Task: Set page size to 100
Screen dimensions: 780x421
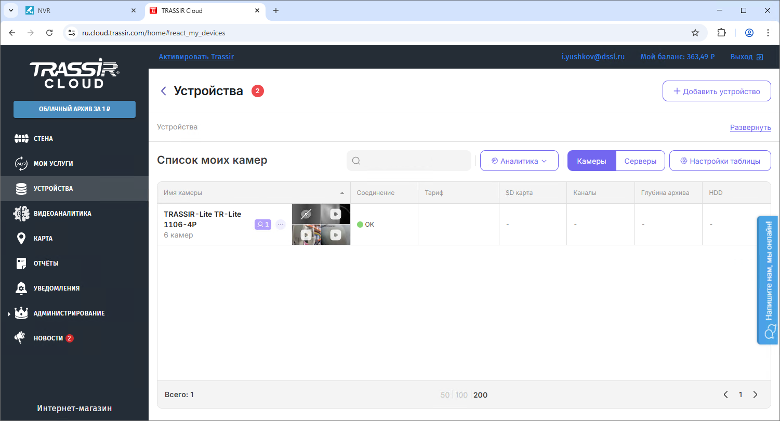Action: click(461, 395)
